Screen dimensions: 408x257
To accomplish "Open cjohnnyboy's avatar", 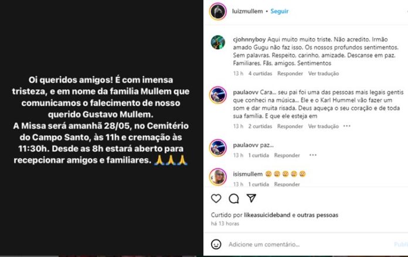I will tap(218, 42).
